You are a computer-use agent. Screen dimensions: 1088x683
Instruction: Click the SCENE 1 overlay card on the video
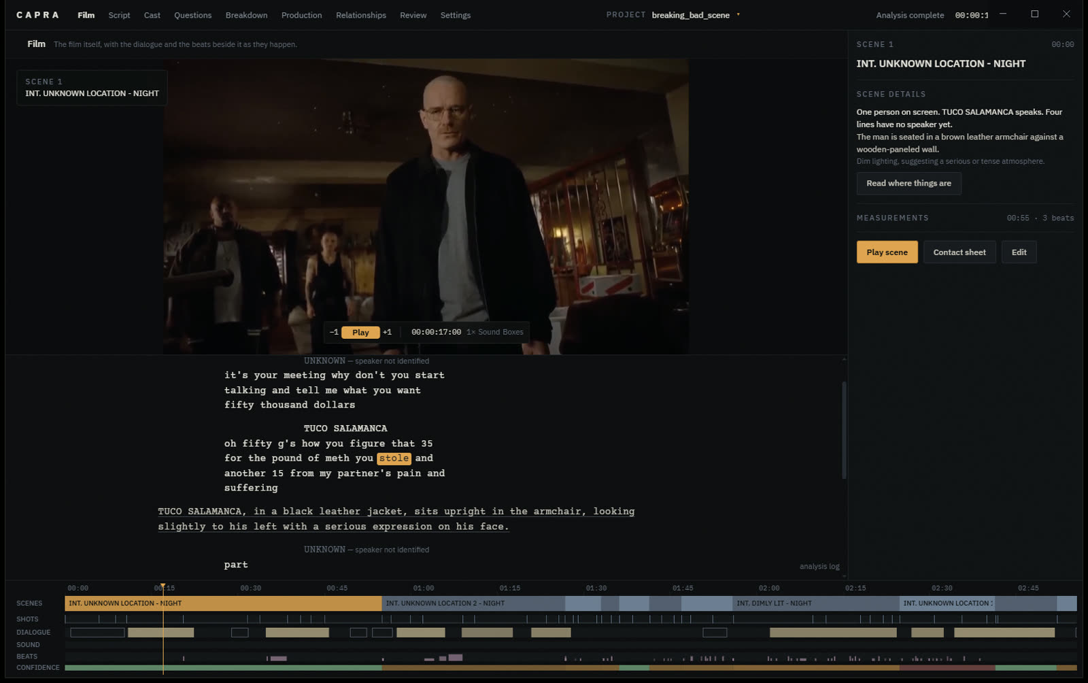coord(92,88)
